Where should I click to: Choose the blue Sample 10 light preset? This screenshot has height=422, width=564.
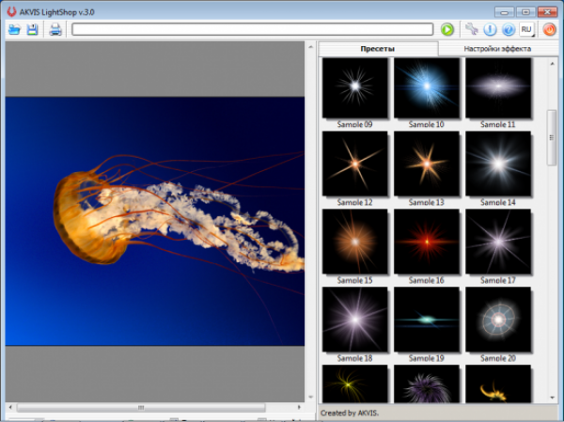[427, 88]
